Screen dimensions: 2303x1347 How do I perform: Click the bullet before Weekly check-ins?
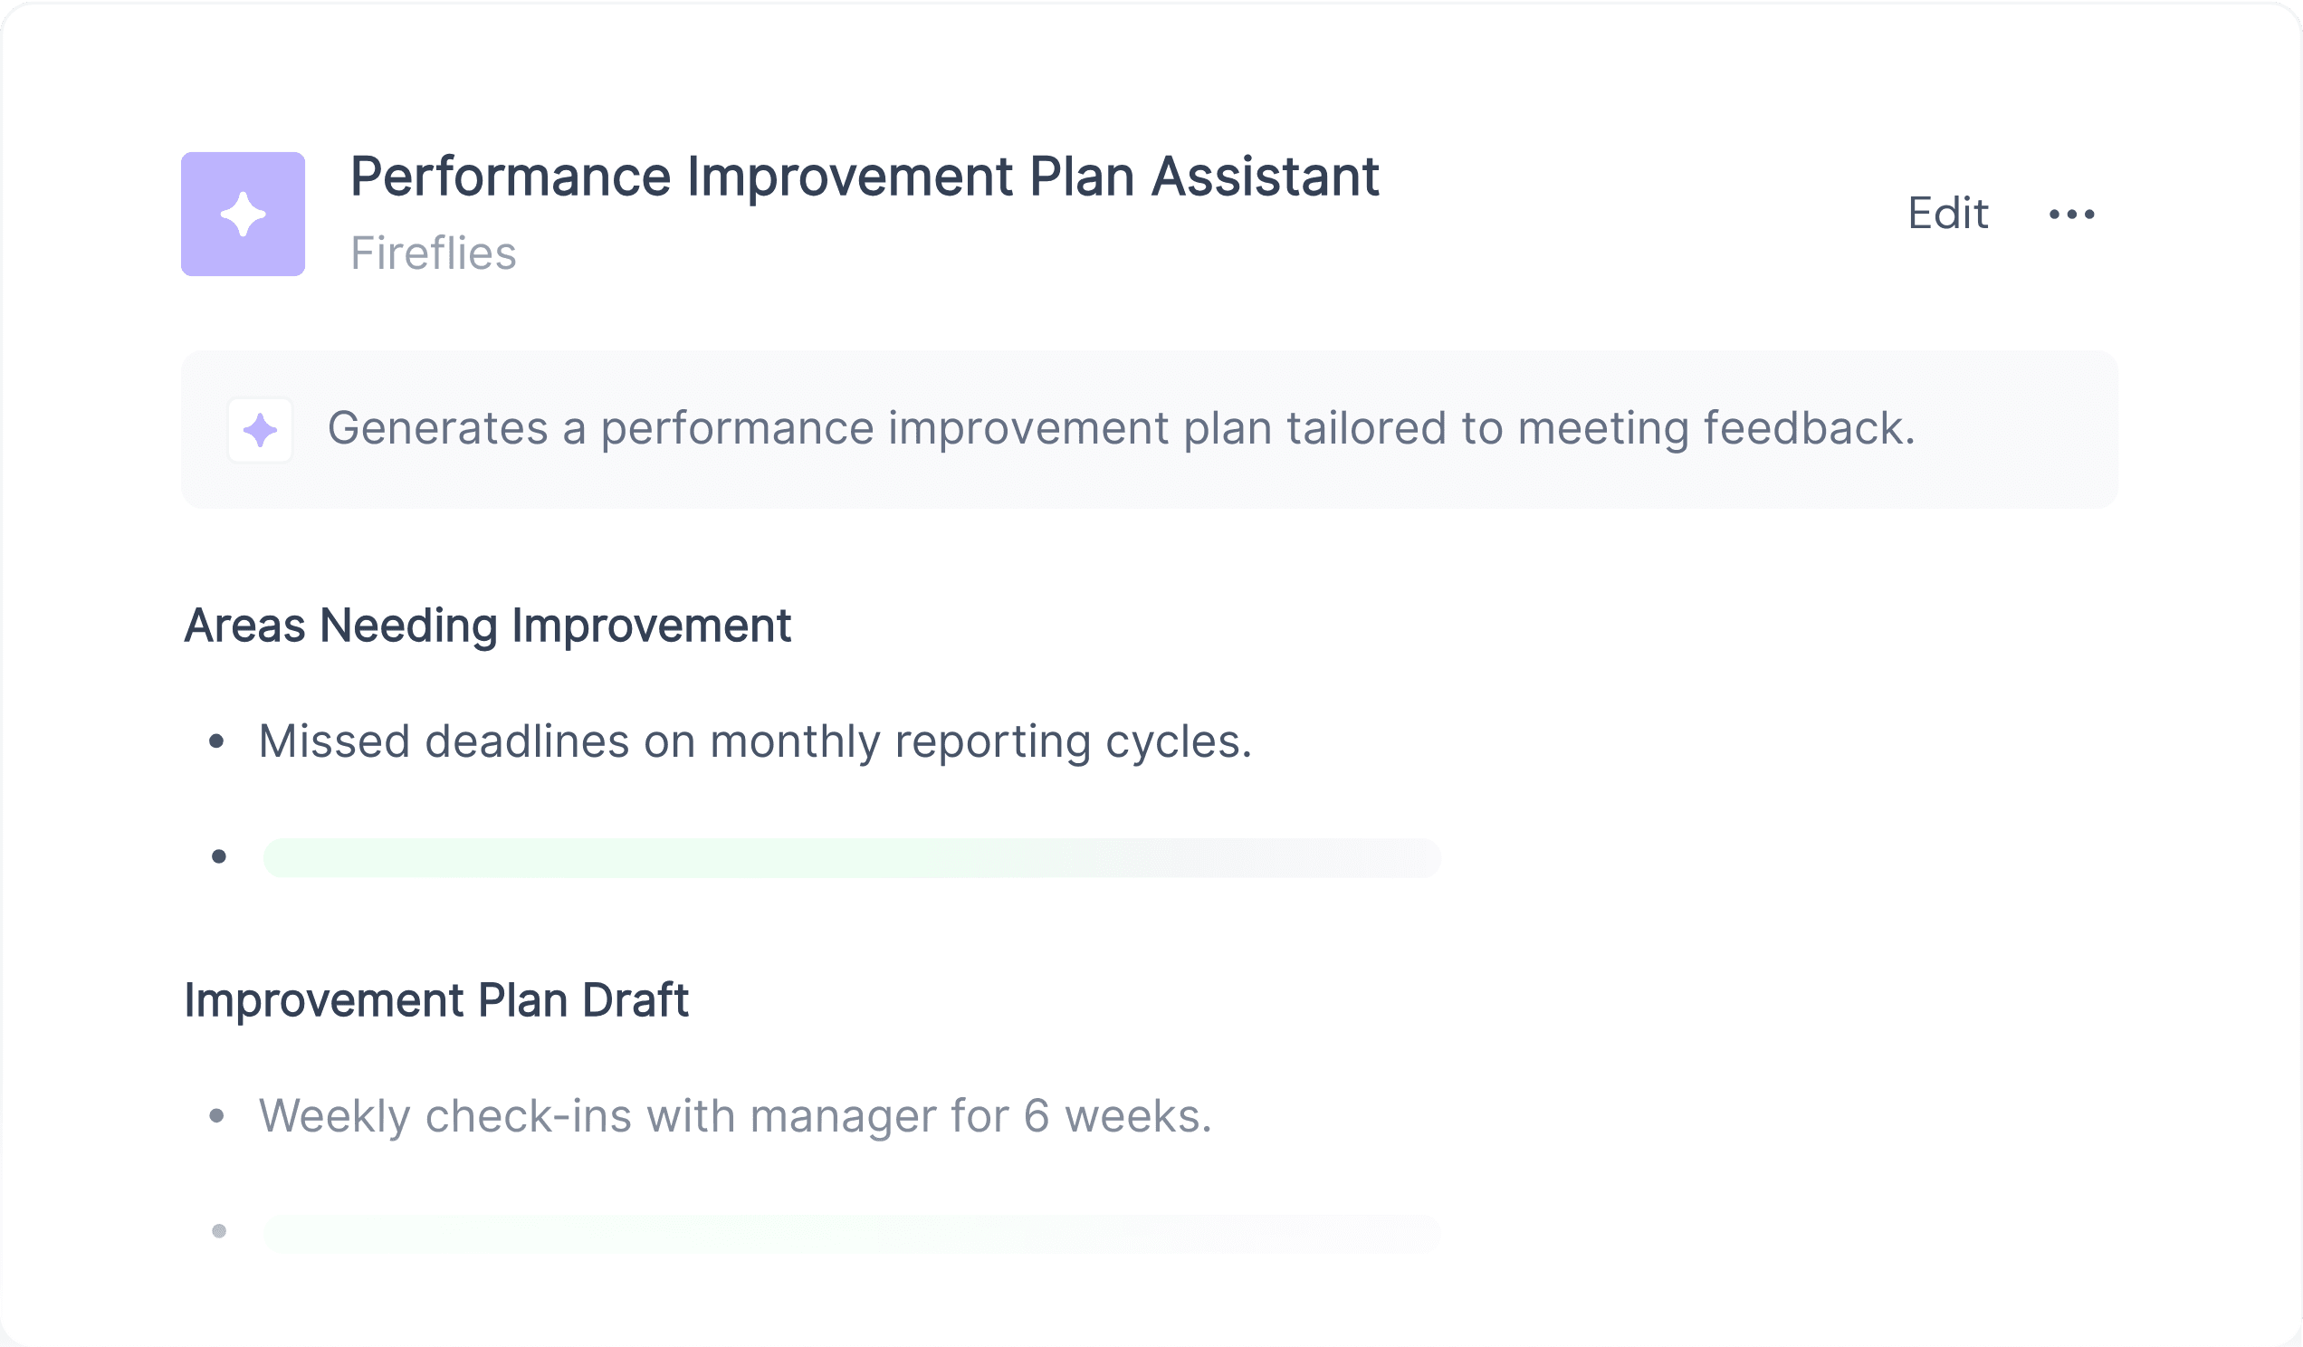(216, 1116)
